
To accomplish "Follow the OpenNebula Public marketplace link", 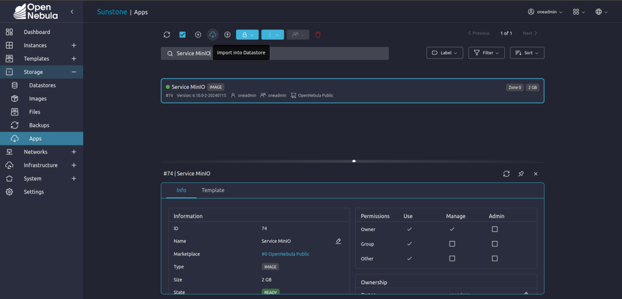I will 285,254.
